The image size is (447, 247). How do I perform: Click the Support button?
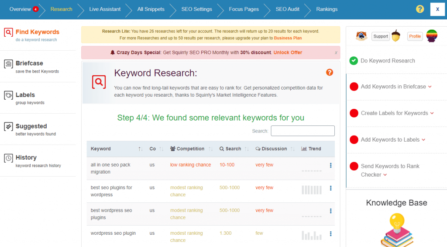click(381, 36)
